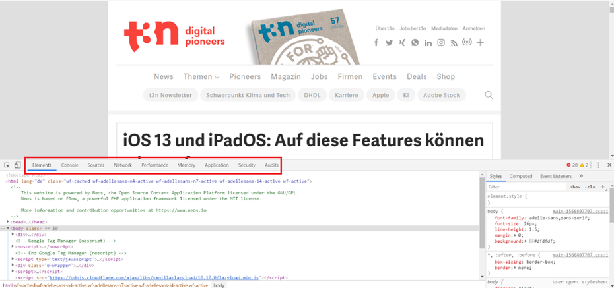Open the Instagram icon link
The height and width of the screenshot is (288, 614).
click(440, 43)
